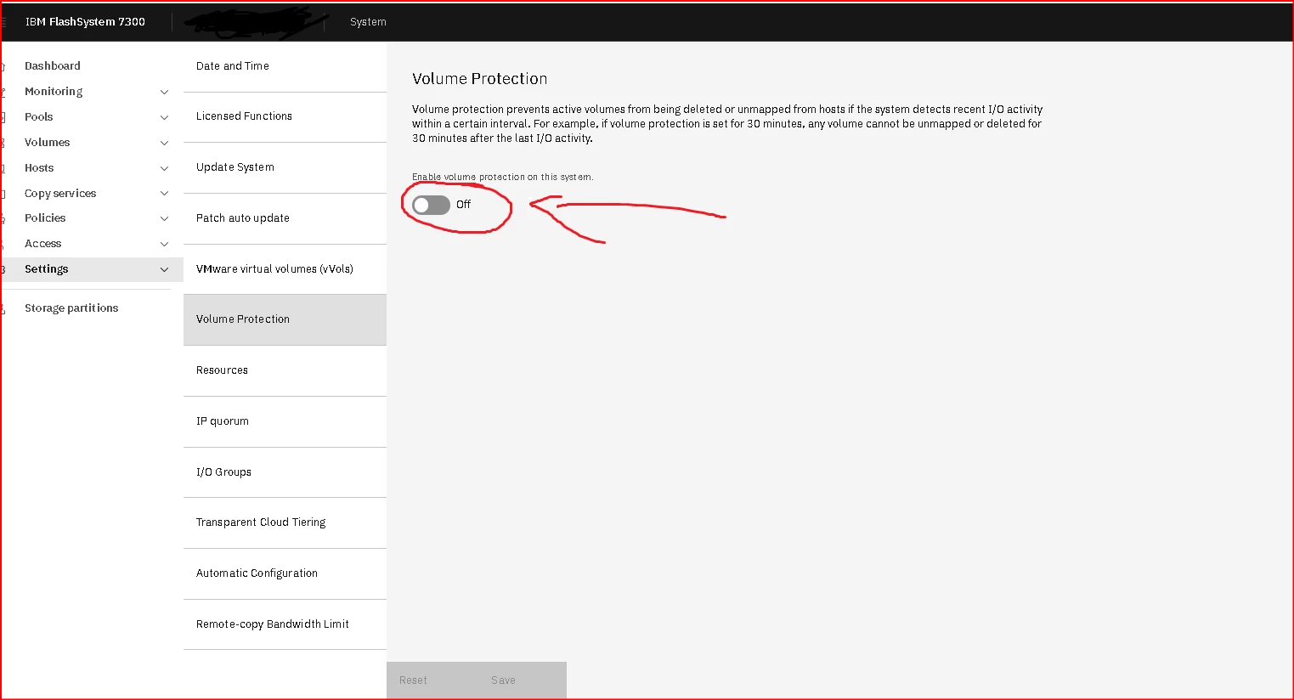The image size is (1294, 700).
Task: Click the Volume Protection heading text
Action: tap(480, 79)
